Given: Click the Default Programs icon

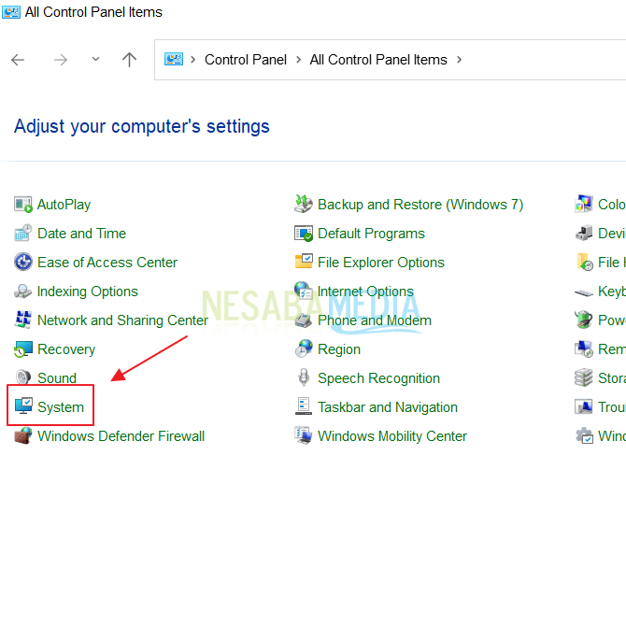Looking at the screenshot, I should 304,234.
